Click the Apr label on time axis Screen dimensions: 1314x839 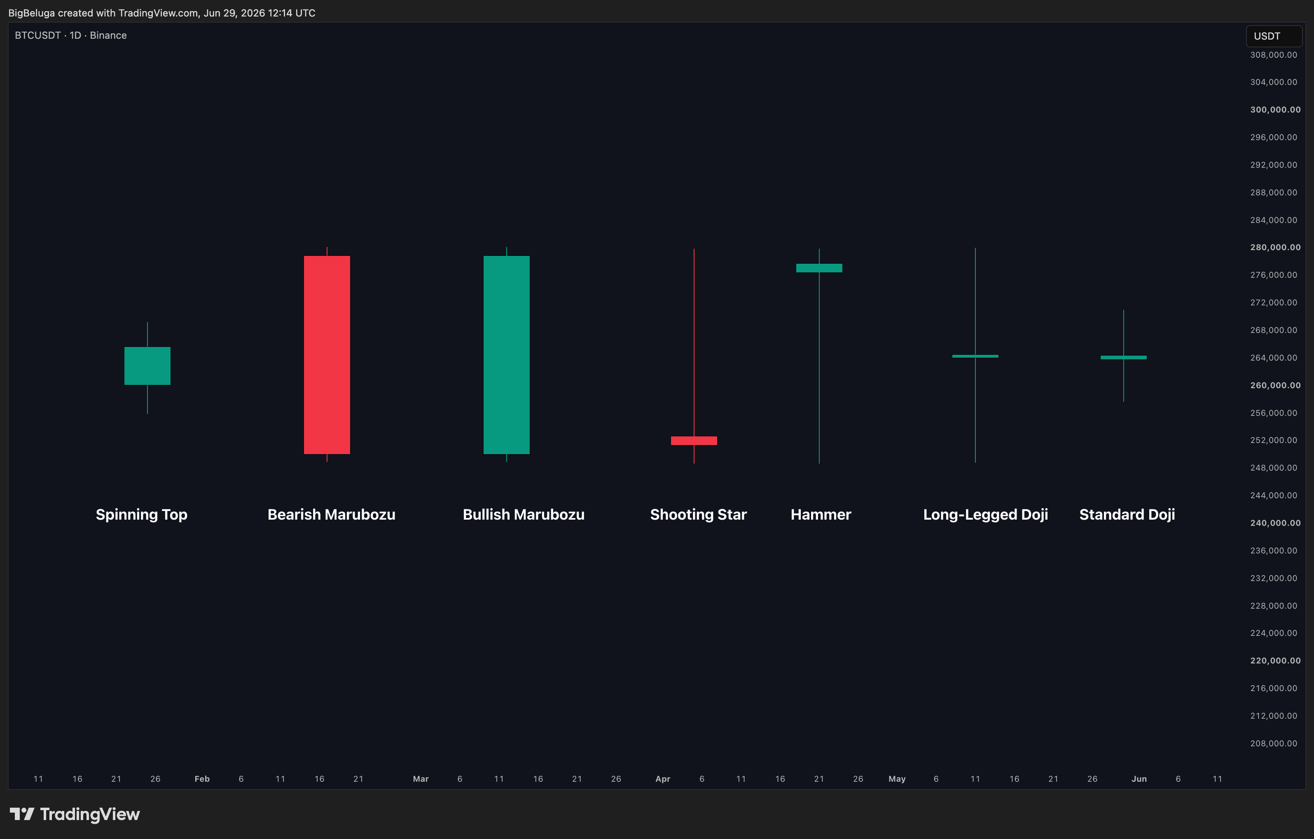(x=662, y=779)
